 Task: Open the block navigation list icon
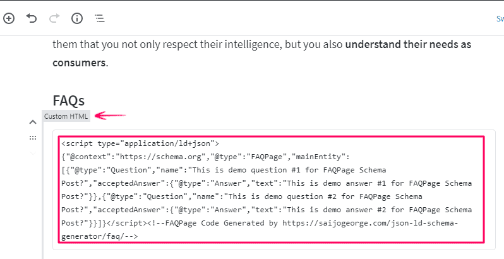click(x=100, y=18)
